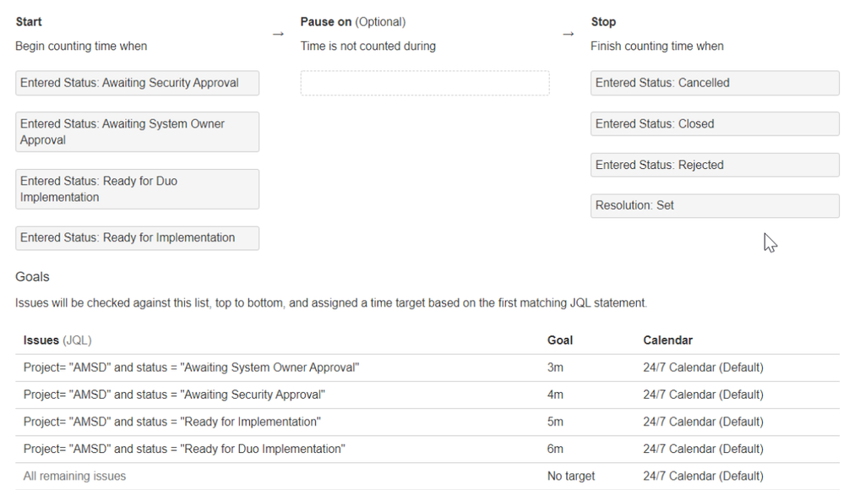844x490 pixels.
Task: Select the Entered Status: Cancelled stop condition
Action: tap(715, 83)
